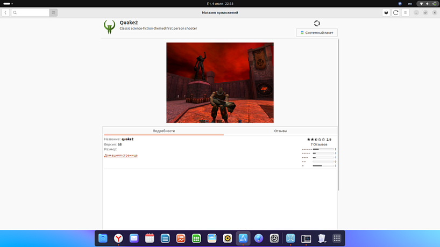Open installed apps view icon in header
The width and height of the screenshot is (440, 247).
click(x=386, y=12)
